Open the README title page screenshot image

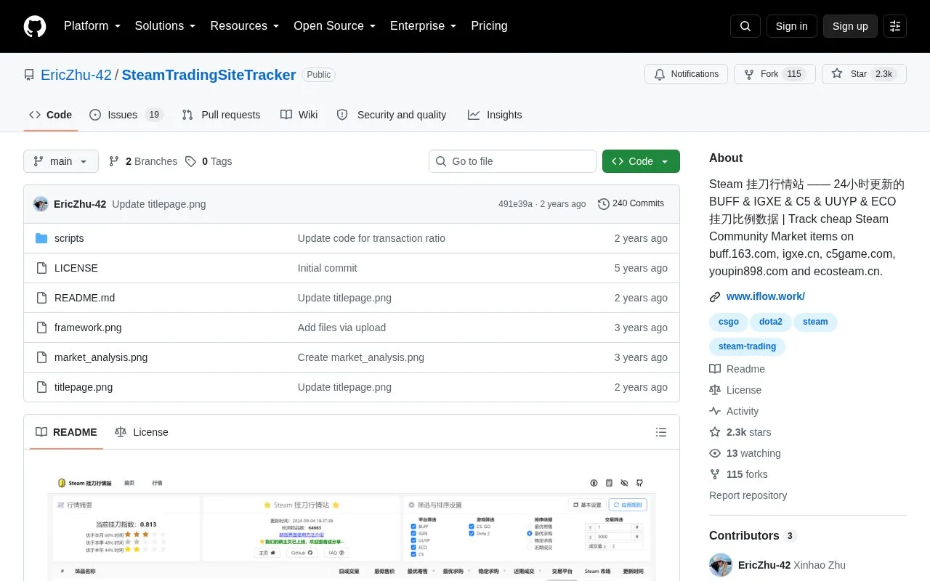[x=352, y=527]
